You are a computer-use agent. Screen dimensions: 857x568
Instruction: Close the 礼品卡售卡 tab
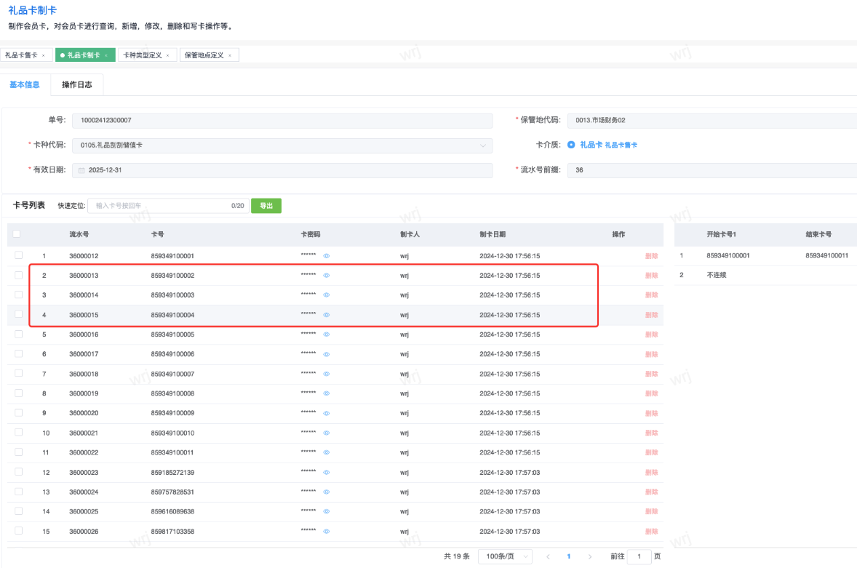pos(44,55)
